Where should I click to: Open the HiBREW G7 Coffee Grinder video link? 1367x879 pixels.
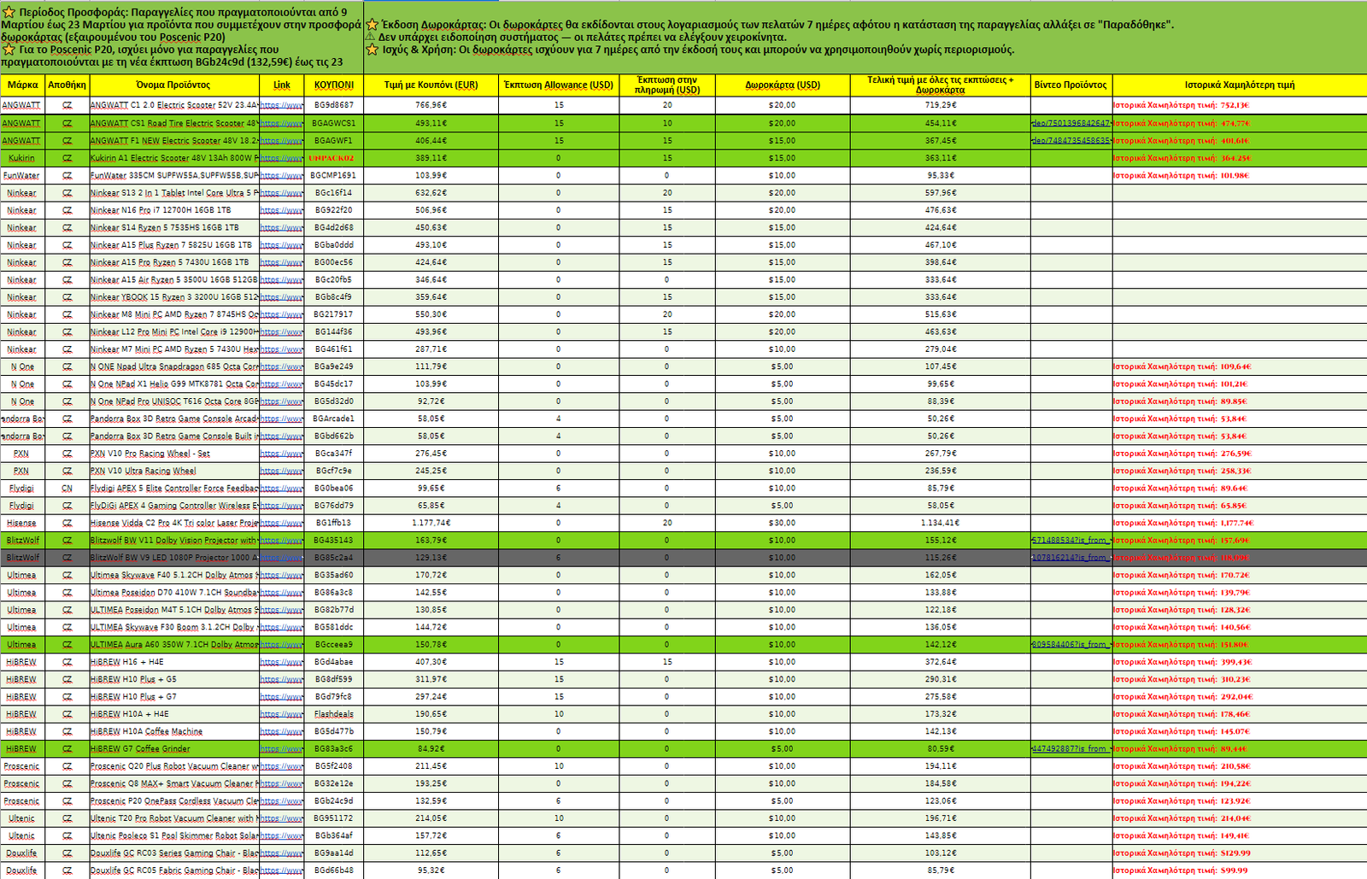[x=1071, y=749]
